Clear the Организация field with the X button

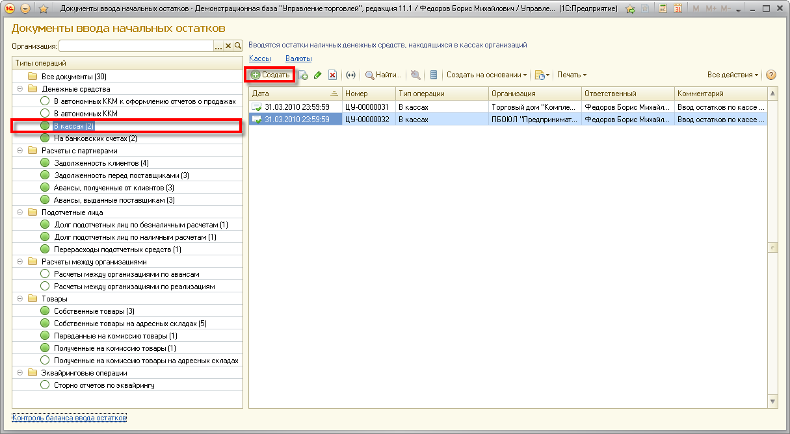coord(228,46)
